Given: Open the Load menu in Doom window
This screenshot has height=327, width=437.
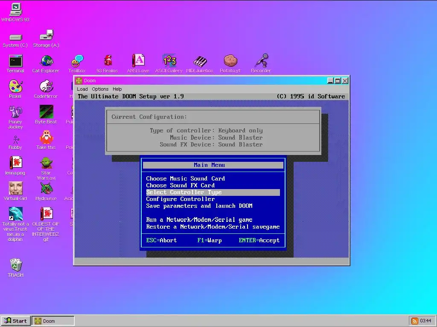Looking at the screenshot, I should coord(82,89).
